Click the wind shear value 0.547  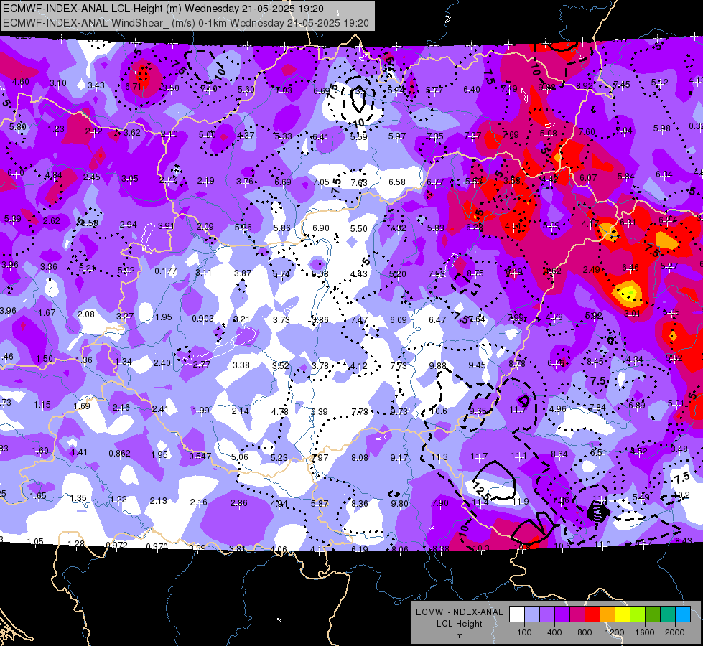pos(200,456)
